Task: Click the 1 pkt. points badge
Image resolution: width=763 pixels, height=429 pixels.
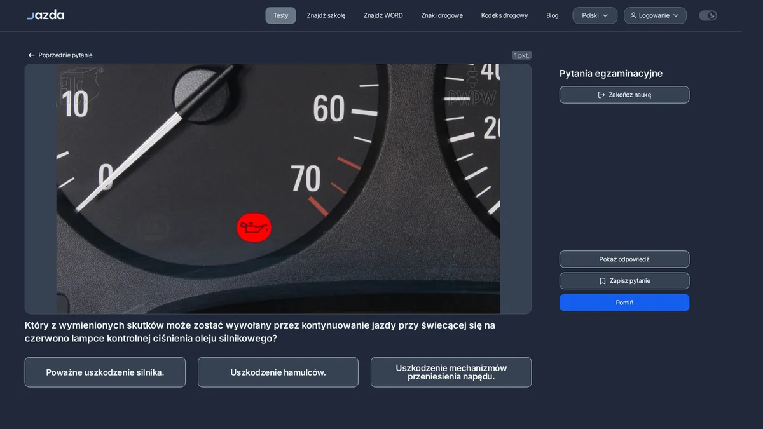Action: [x=521, y=55]
